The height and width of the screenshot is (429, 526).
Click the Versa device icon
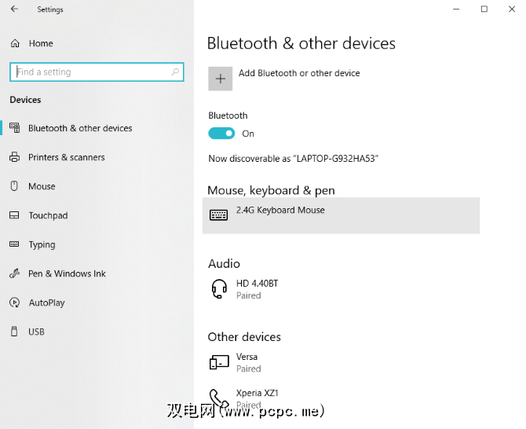click(x=219, y=362)
